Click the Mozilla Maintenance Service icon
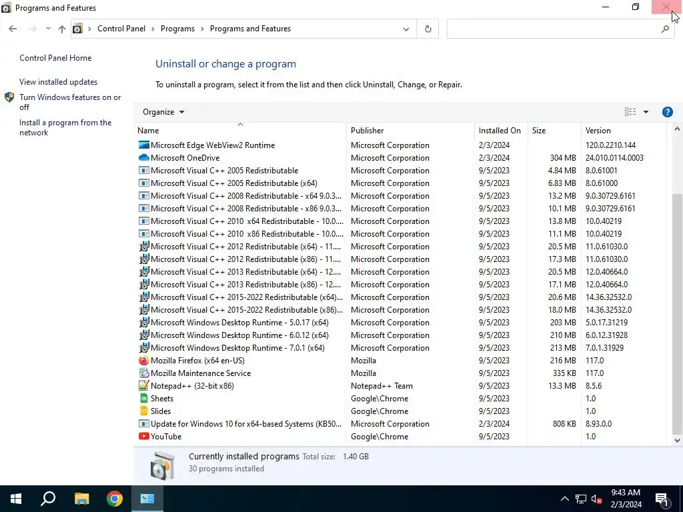Viewport: 683px width, 512px height. [144, 373]
